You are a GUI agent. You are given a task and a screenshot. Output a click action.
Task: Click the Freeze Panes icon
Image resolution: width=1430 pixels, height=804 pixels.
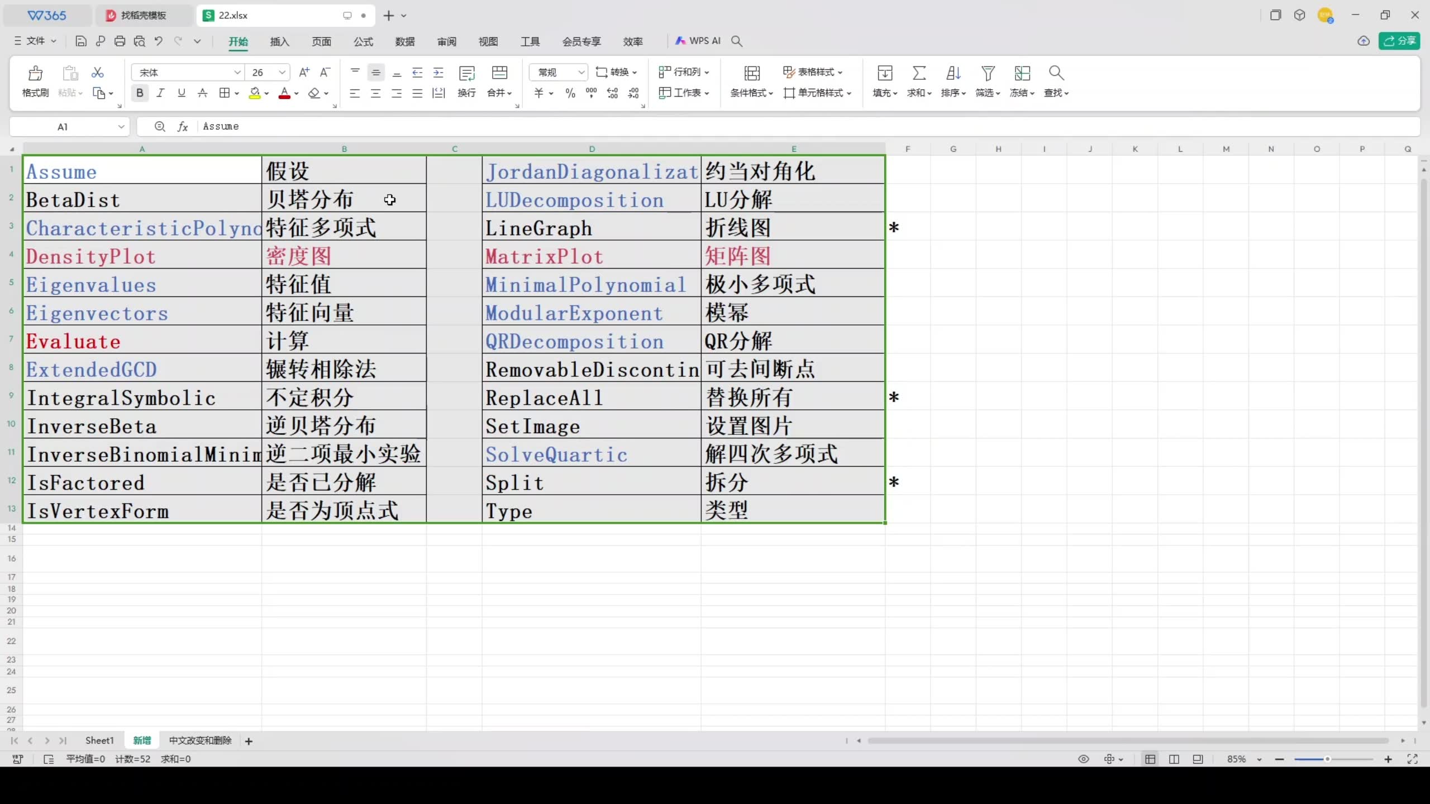1022,73
